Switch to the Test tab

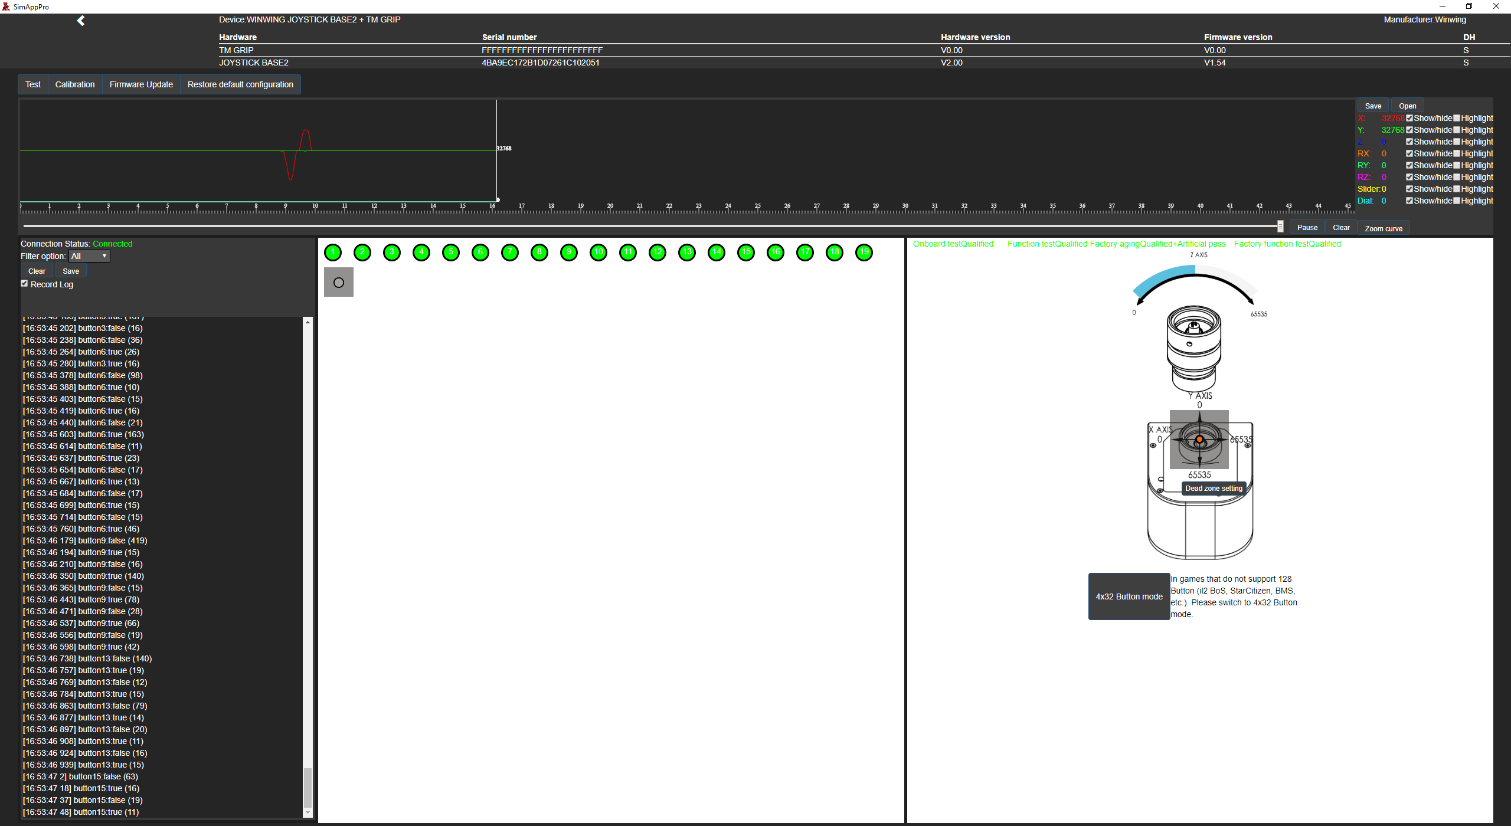33,84
